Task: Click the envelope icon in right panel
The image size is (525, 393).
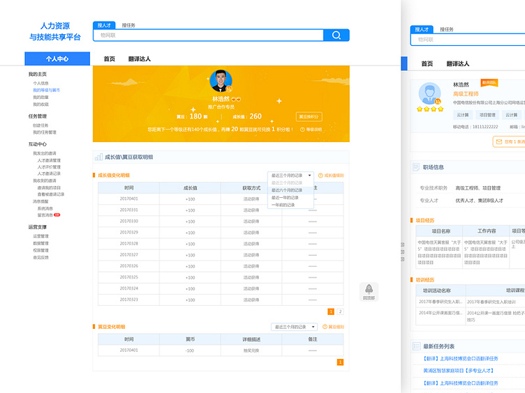Action: pyautogui.click(x=499, y=141)
